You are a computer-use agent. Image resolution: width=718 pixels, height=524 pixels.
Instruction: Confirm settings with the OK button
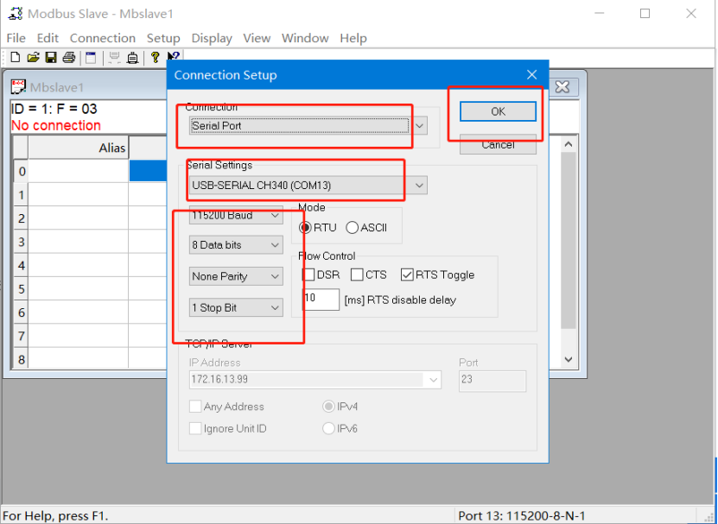pyautogui.click(x=498, y=111)
